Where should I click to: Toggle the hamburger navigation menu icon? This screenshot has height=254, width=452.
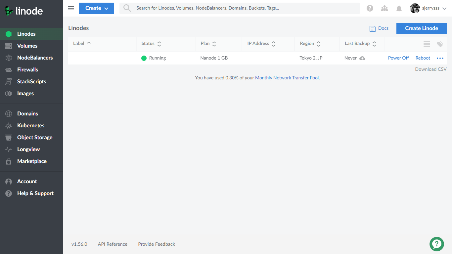(71, 8)
